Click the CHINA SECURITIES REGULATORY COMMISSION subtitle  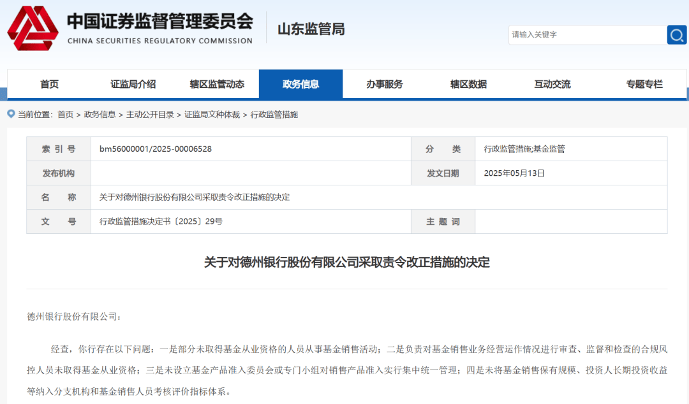160,41
